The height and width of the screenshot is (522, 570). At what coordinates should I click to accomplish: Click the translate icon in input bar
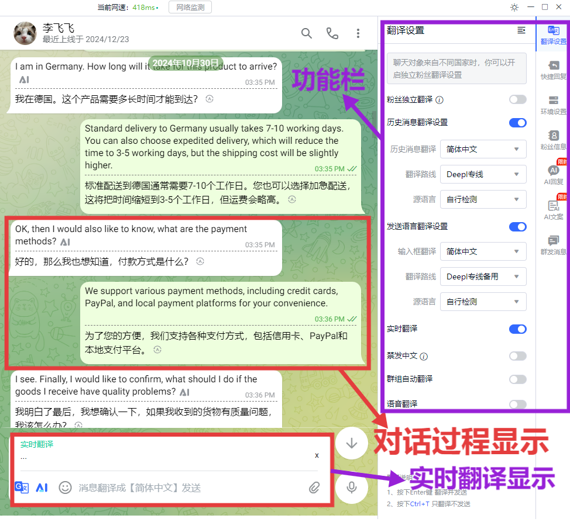pos(22,488)
